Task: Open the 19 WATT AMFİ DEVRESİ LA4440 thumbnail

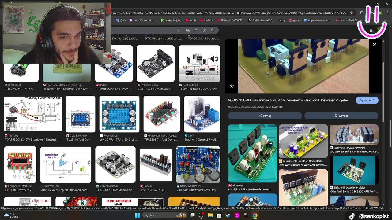Action: (133, 202)
